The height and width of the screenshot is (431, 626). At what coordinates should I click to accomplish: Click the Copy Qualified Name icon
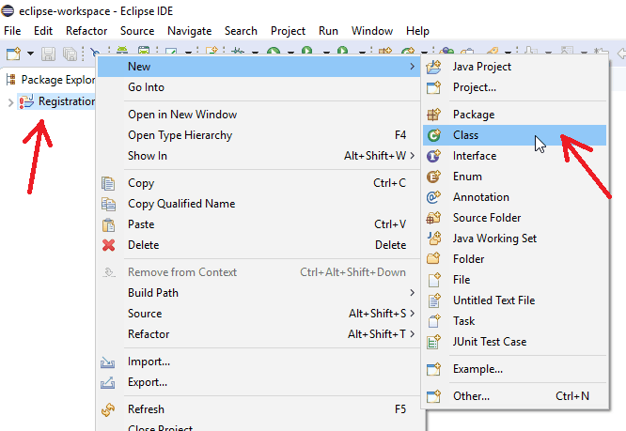(x=108, y=204)
